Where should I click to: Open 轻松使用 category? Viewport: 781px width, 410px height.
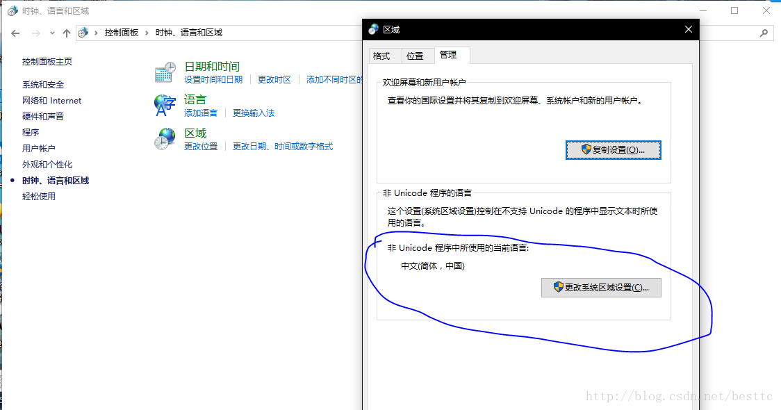39,196
